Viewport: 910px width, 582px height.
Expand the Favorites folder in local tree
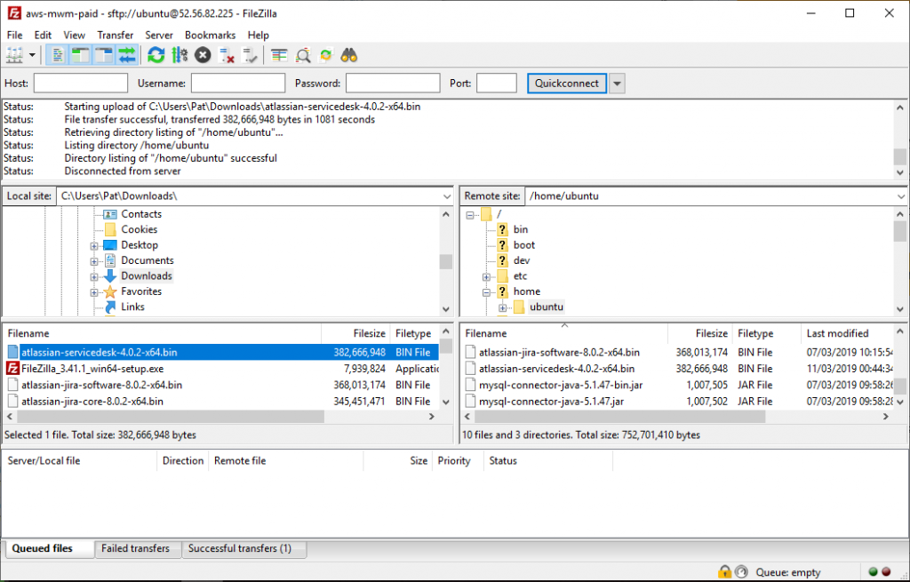click(94, 292)
